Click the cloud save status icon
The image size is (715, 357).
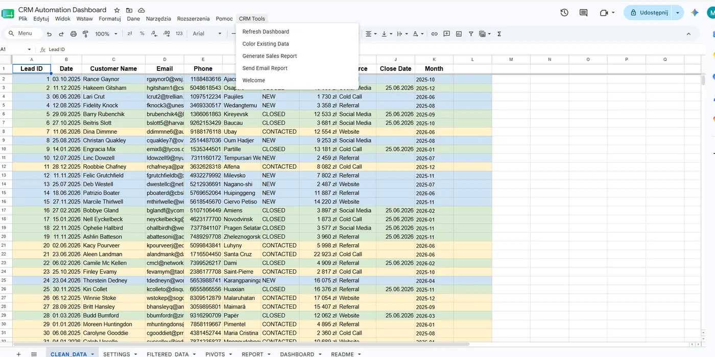click(141, 10)
